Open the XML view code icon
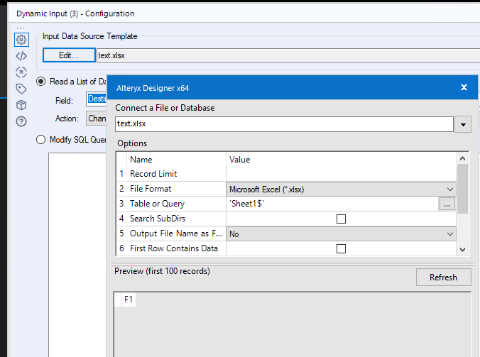Screen dimensions: 480x357 point(21,56)
